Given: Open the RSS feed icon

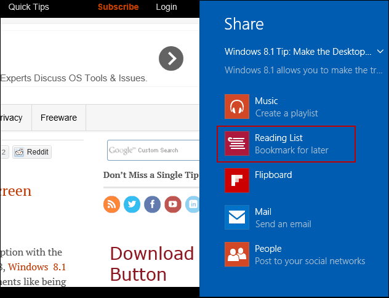Looking at the screenshot, I should (111, 204).
